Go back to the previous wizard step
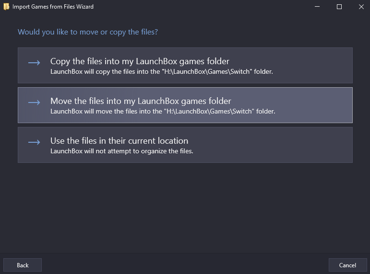This screenshot has height=274, width=370. 23,265
